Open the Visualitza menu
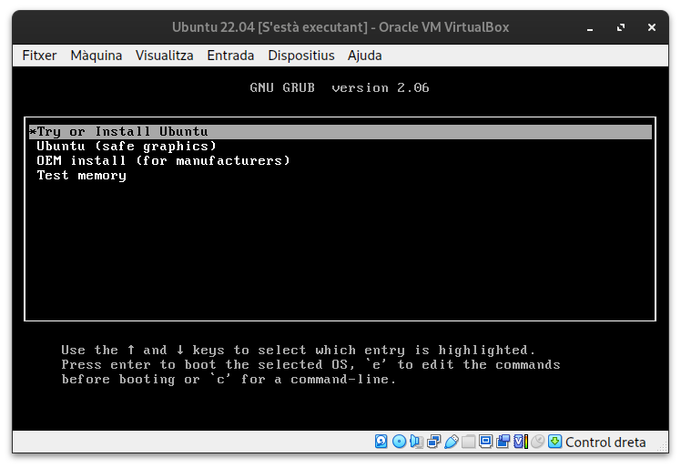Screen dimensions: 681x468 164,56
